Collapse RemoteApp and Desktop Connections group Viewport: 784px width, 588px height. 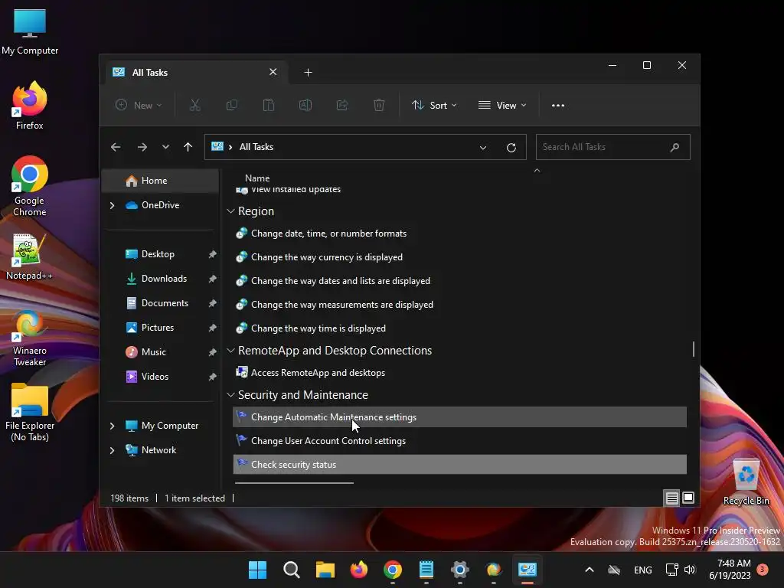[230, 351]
